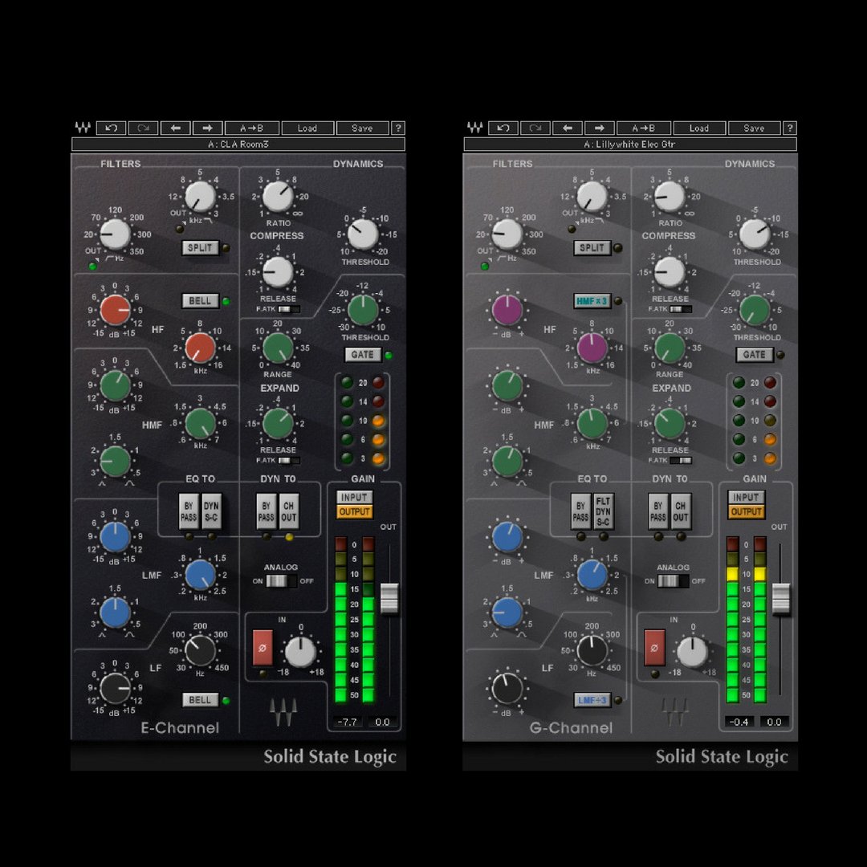Click the compressor Threshold knob in E-Channel
The image size is (867, 867).
click(363, 234)
